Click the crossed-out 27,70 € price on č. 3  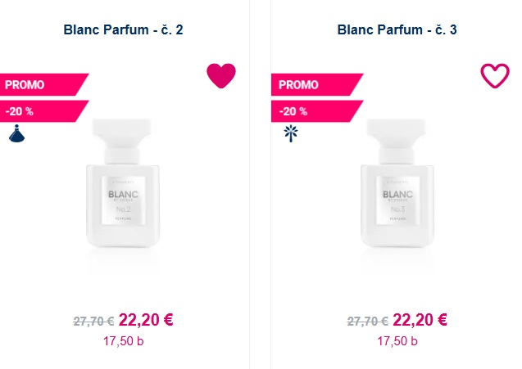pyautogui.click(x=367, y=322)
